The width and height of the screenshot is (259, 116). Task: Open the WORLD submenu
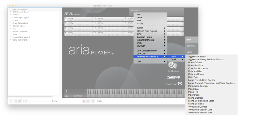pos(150,46)
